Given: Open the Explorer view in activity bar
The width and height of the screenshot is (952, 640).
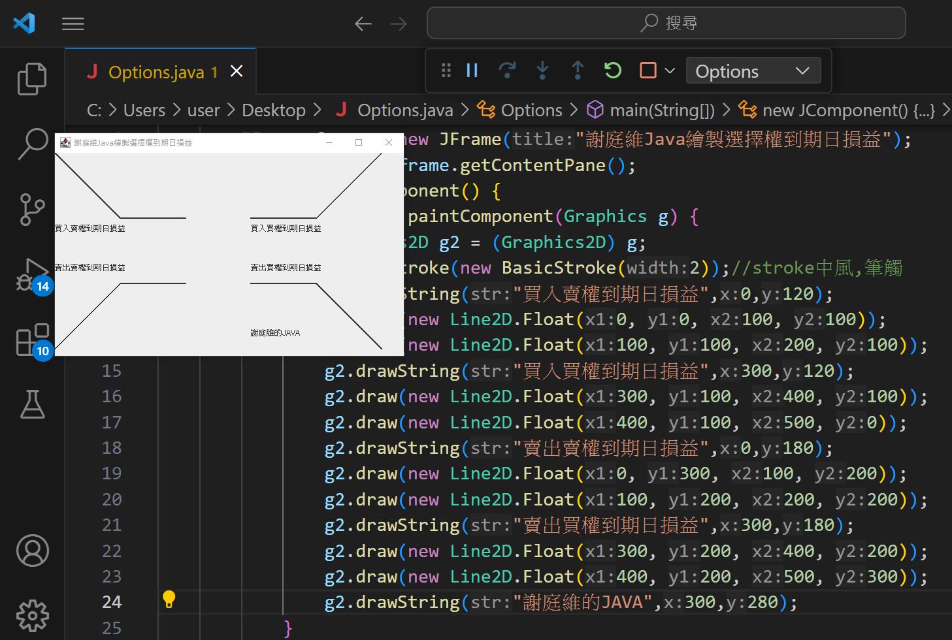Looking at the screenshot, I should 32,79.
